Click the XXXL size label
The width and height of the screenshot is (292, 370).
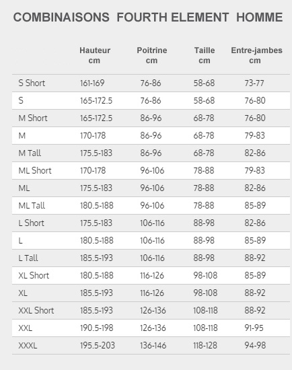point(28,346)
